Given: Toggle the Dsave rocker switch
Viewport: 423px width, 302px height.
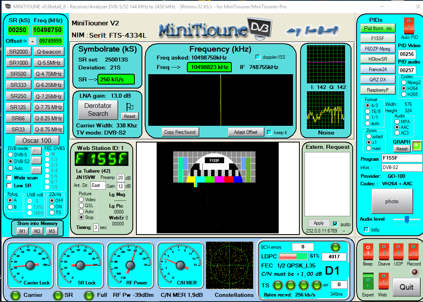Looking at the screenshot, I should tap(384, 252).
